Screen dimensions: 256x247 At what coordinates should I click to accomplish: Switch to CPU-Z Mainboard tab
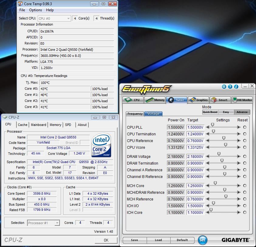pos(39,125)
